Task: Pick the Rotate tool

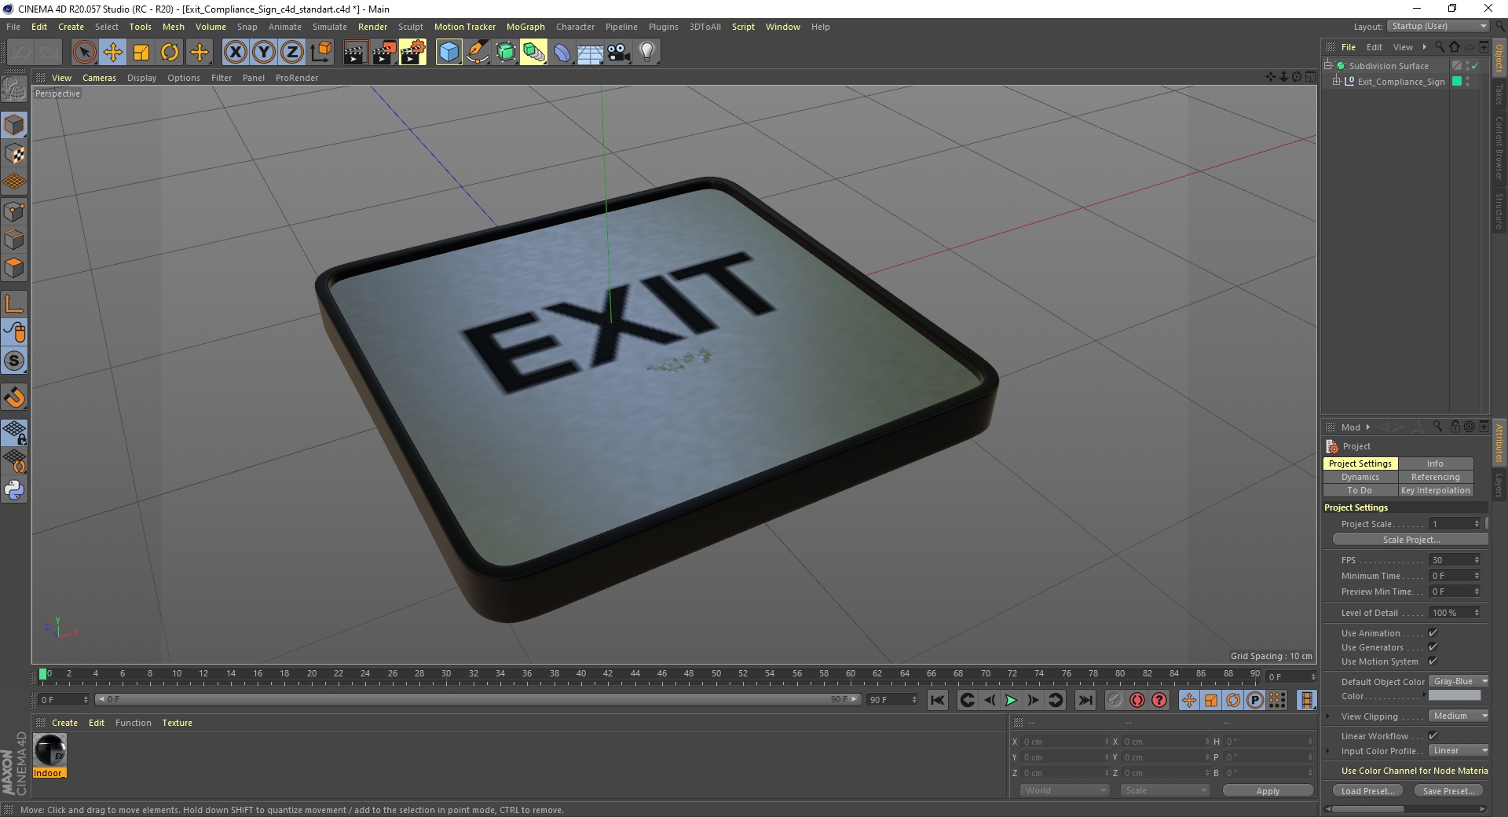Action: tap(170, 53)
